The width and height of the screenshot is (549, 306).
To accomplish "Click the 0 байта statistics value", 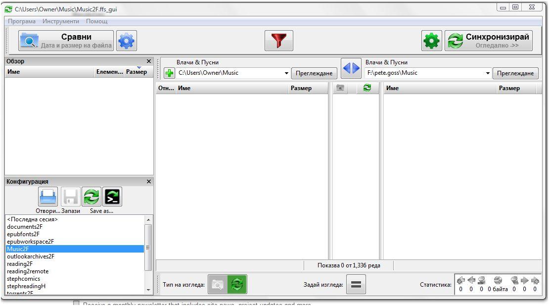I will pyautogui.click(x=498, y=289).
